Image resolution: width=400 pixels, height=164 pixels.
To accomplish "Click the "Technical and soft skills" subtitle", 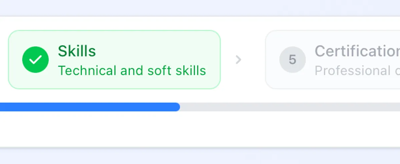I will (x=132, y=71).
